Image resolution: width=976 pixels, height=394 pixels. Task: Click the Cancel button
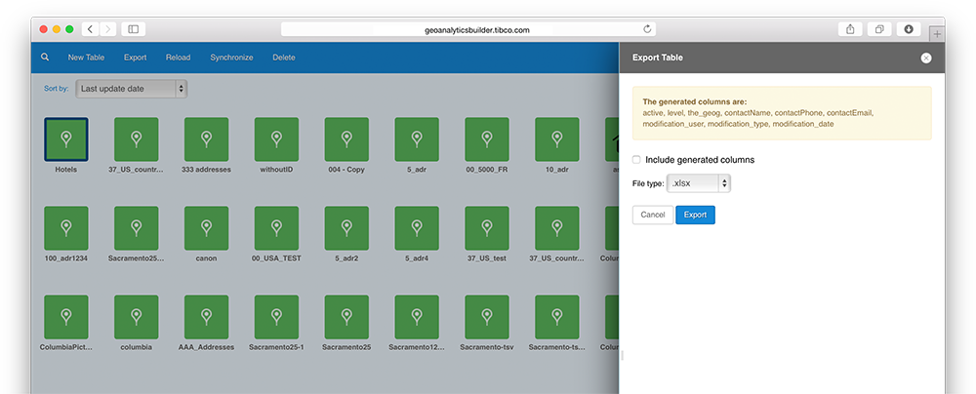653,215
